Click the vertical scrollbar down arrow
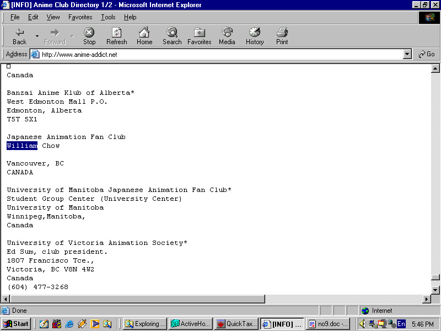The width and height of the screenshot is (441, 331). point(435,290)
